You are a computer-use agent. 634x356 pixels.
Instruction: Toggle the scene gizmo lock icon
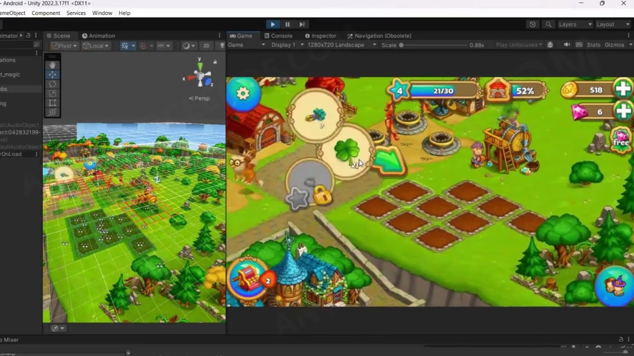tap(215, 62)
